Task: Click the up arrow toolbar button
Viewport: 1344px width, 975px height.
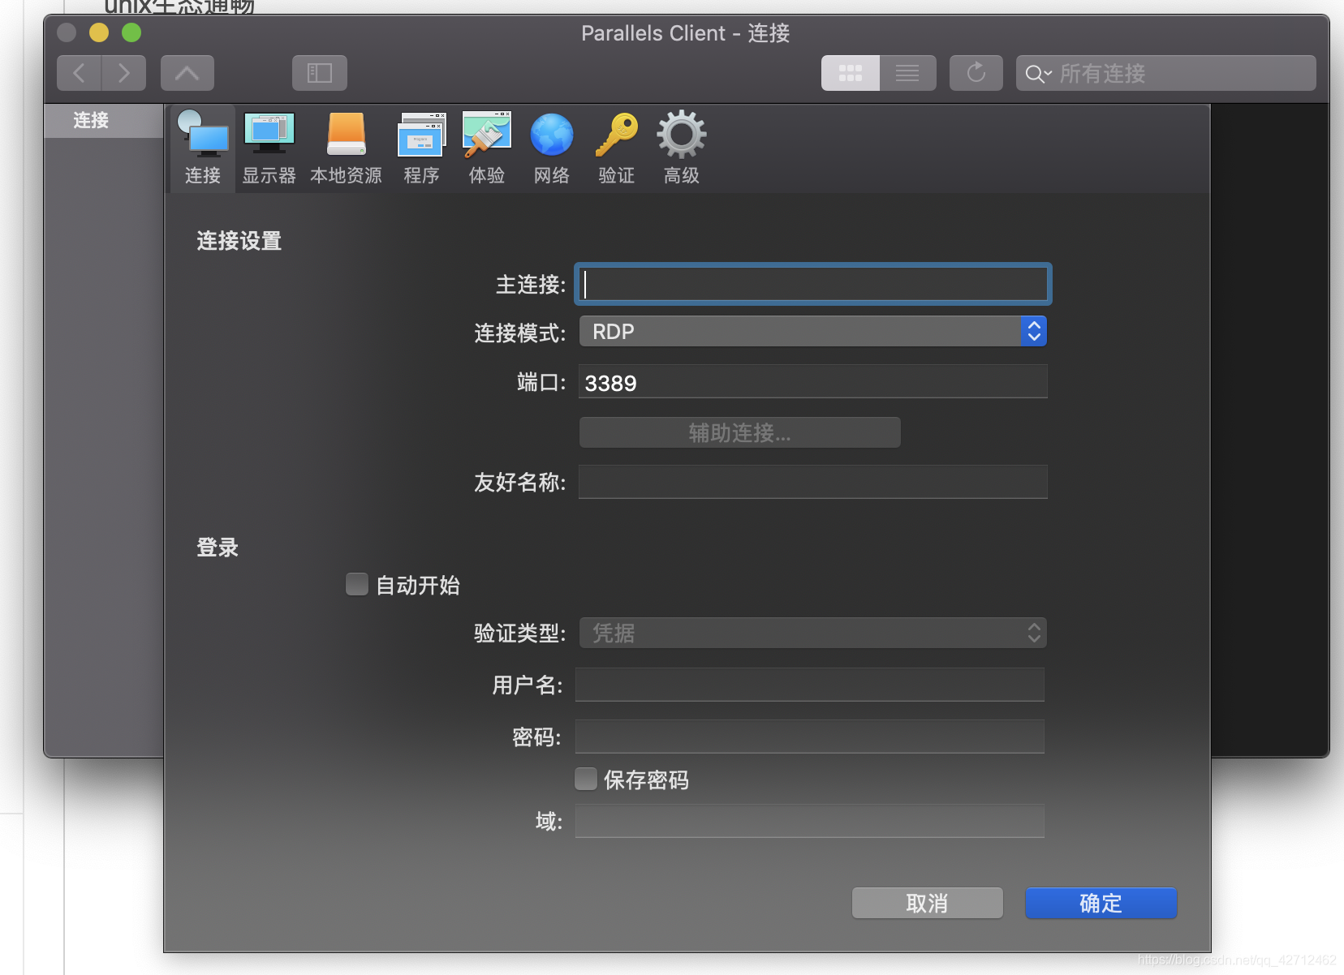Action: pos(187,73)
